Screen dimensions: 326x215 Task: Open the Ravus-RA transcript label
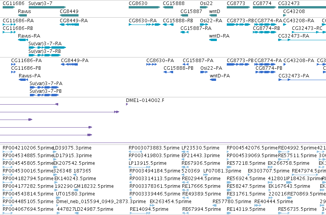[x=29, y=36]
